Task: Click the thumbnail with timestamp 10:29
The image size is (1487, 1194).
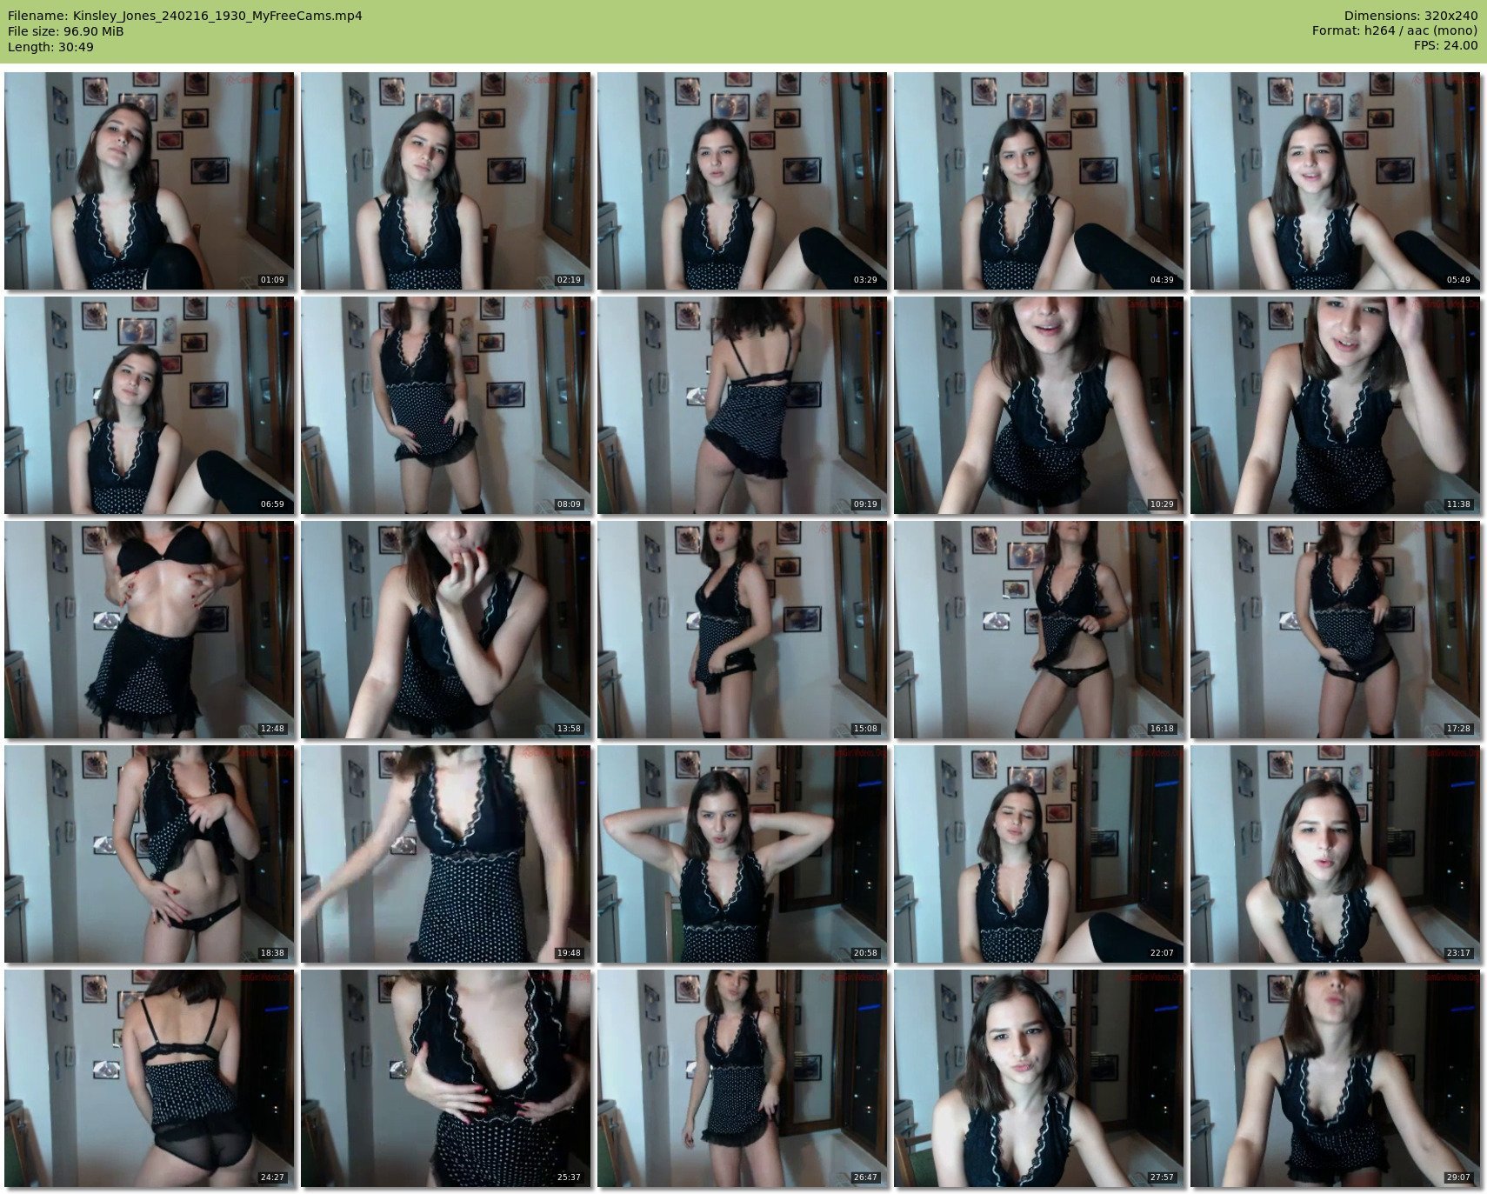Action: 1039,405
